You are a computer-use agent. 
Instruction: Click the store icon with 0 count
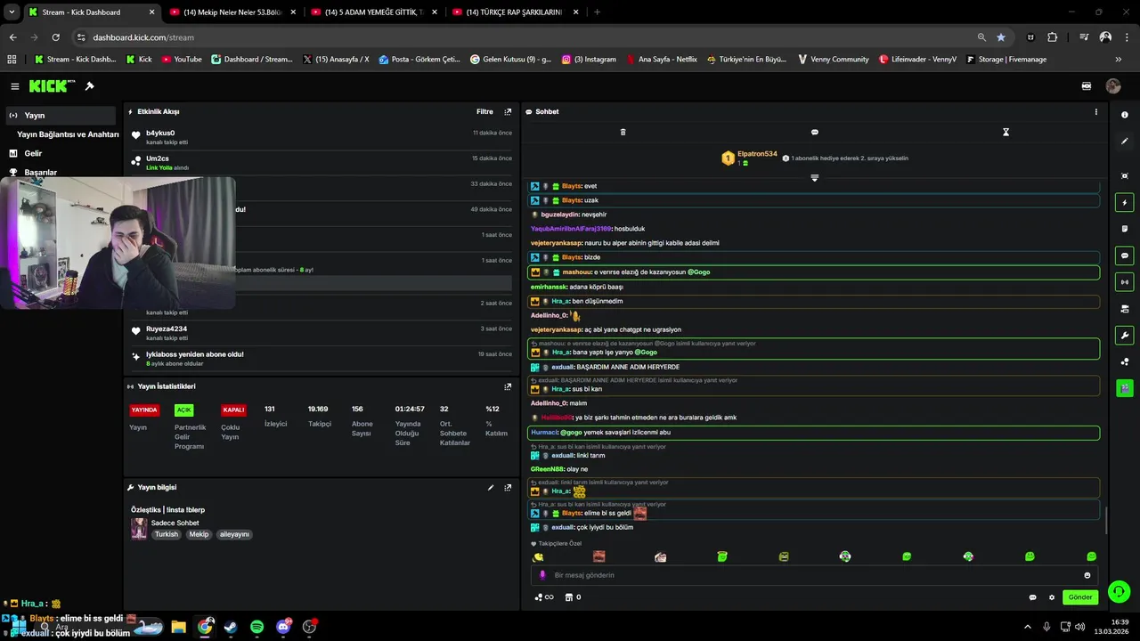pos(574,597)
